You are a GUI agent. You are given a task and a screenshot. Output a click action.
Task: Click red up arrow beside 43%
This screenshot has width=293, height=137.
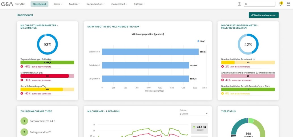(222, 80)
